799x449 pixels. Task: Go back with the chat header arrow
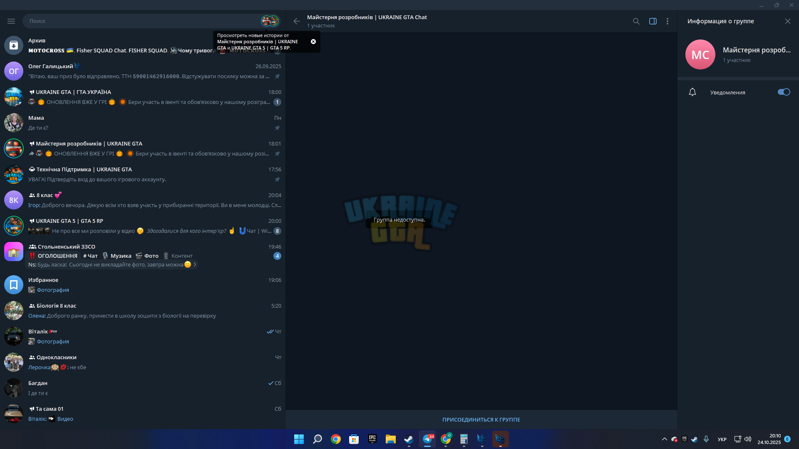click(x=296, y=21)
